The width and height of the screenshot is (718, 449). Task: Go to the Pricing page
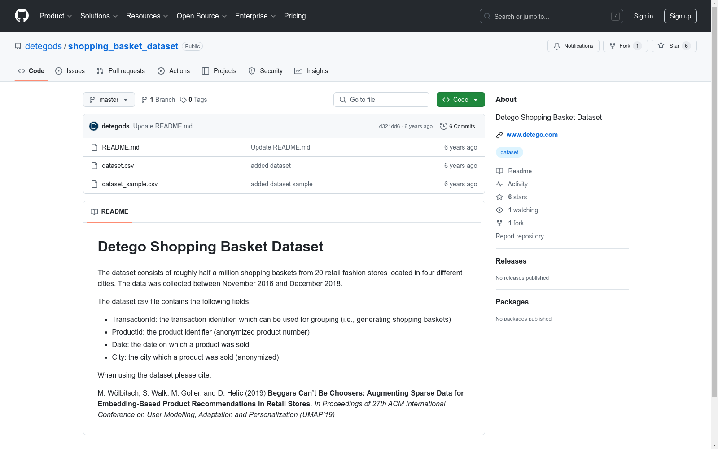295,16
